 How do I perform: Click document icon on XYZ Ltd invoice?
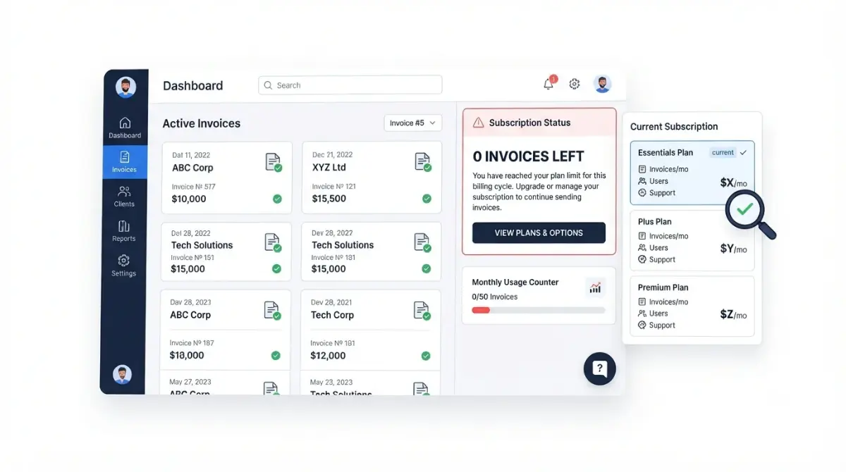pos(422,162)
